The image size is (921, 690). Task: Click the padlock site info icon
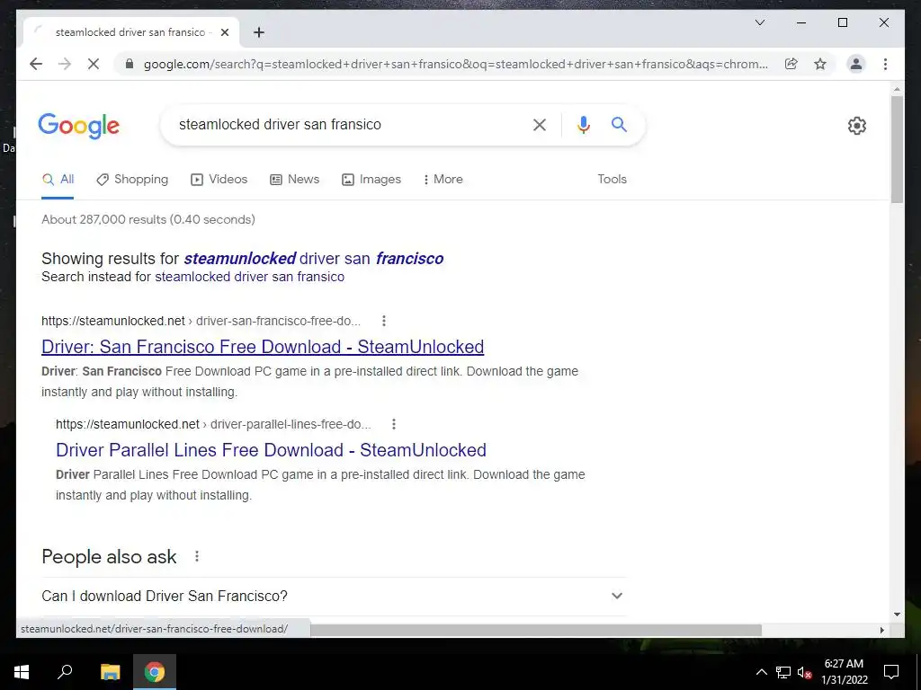(130, 64)
